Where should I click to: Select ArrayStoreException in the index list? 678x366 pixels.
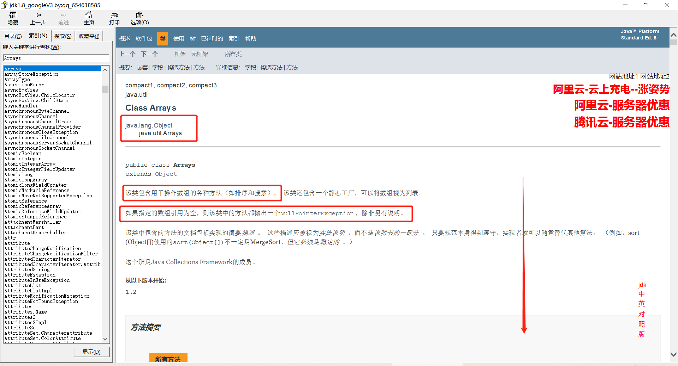31,74
